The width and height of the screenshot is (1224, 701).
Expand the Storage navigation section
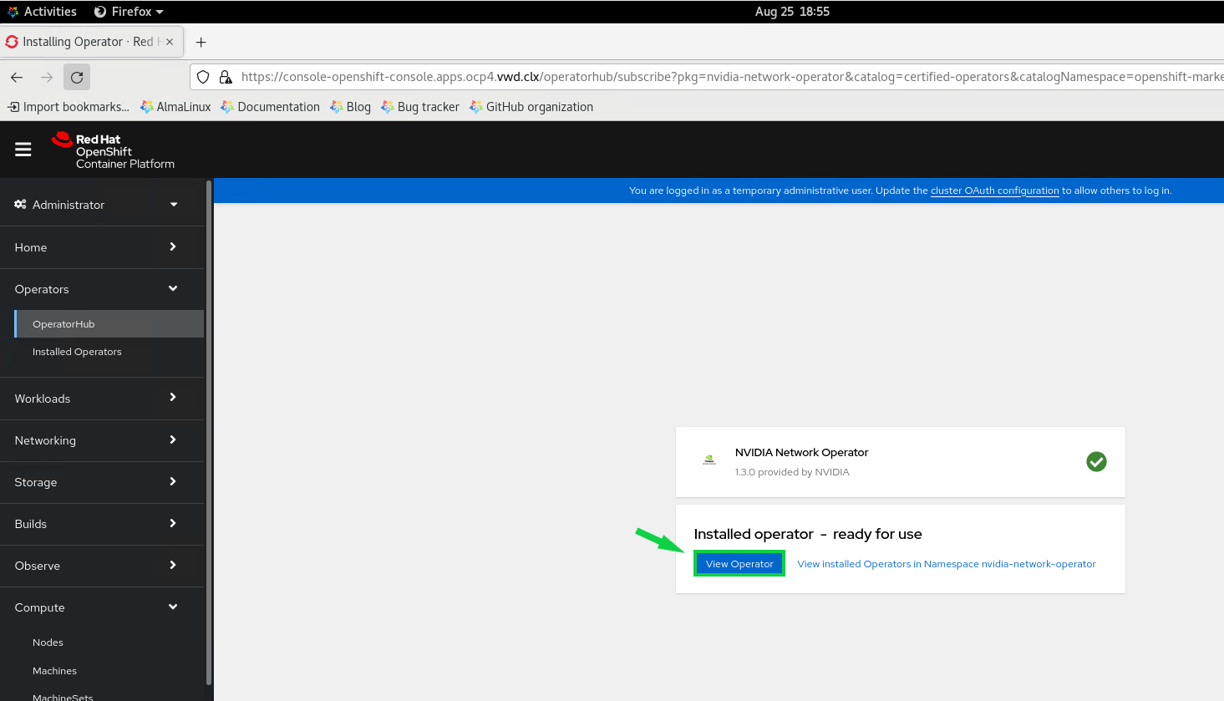point(102,482)
